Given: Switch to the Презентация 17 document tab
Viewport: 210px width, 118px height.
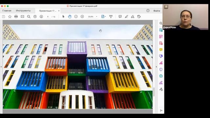Looking at the screenshot, I should coord(48,11).
